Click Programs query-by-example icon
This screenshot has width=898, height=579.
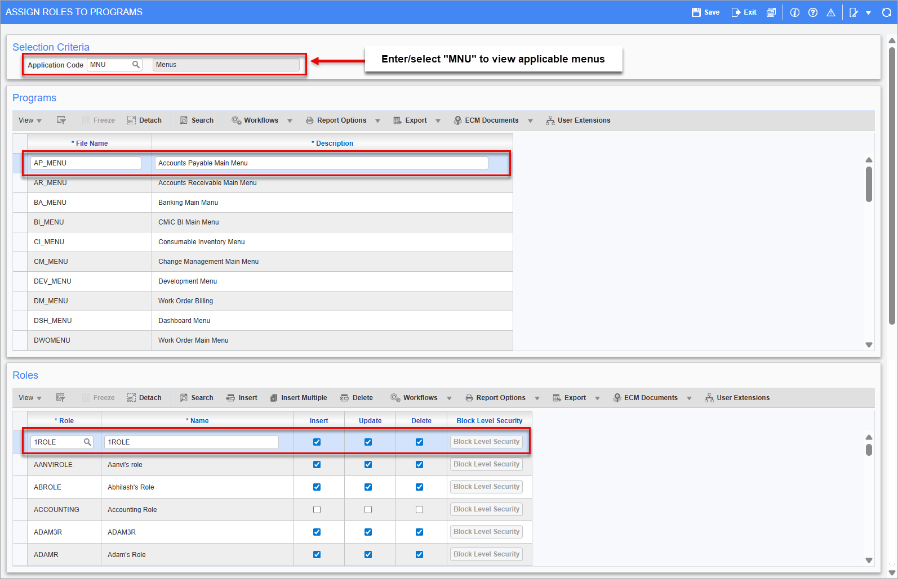(x=61, y=120)
